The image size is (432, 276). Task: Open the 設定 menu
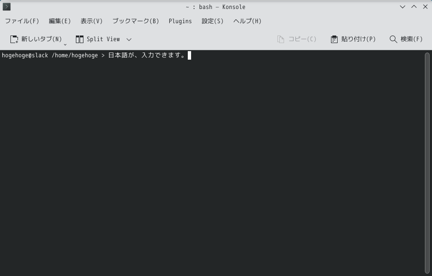pyautogui.click(x=212, y=21)
